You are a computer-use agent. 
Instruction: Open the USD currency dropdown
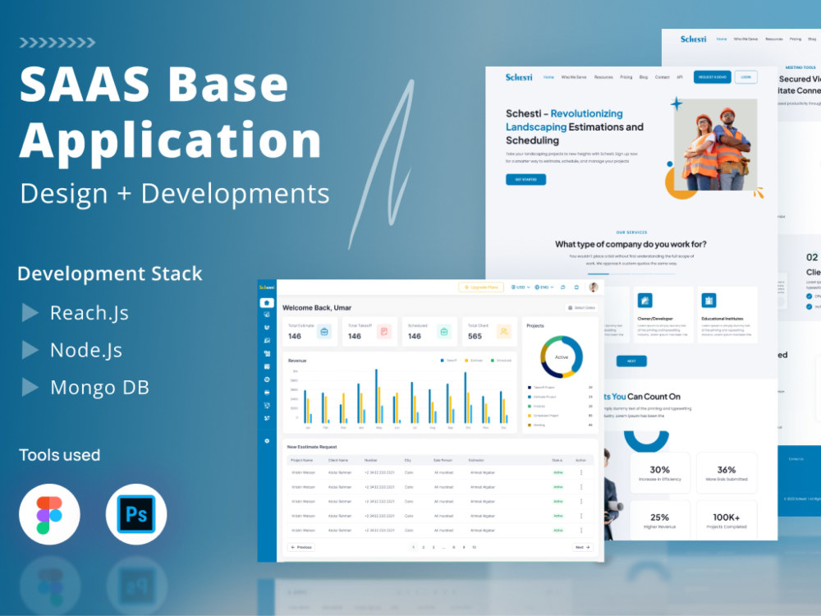pyautogui.click(x=521, y=287)
